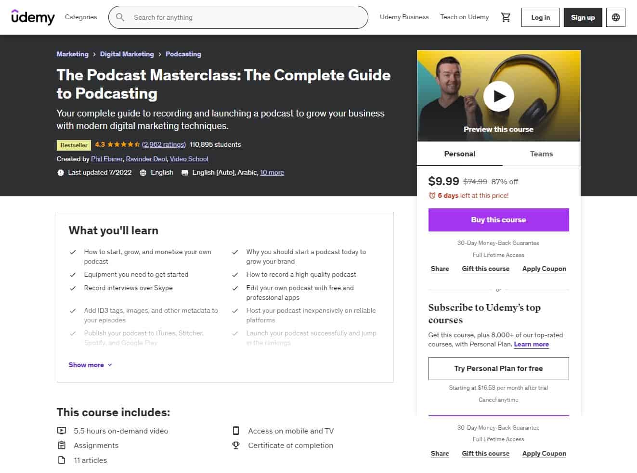Click the lower Apply Coupon link
The image size is (637, 473).
pyautogui.click(x=544, y=454)
